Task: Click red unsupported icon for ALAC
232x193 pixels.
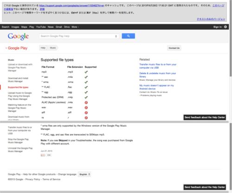Action: coord(86,103)
